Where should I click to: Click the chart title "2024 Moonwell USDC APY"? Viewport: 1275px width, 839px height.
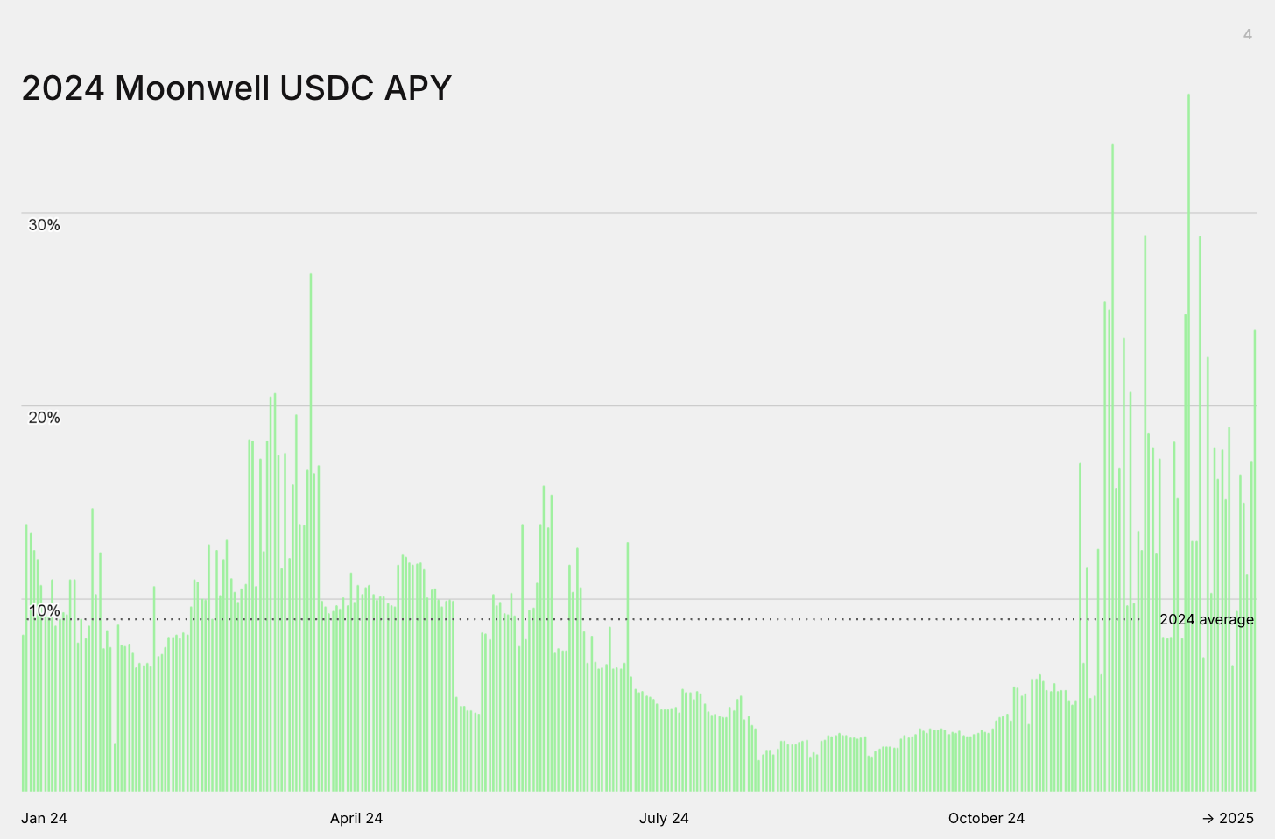click(x=236, y=88)
